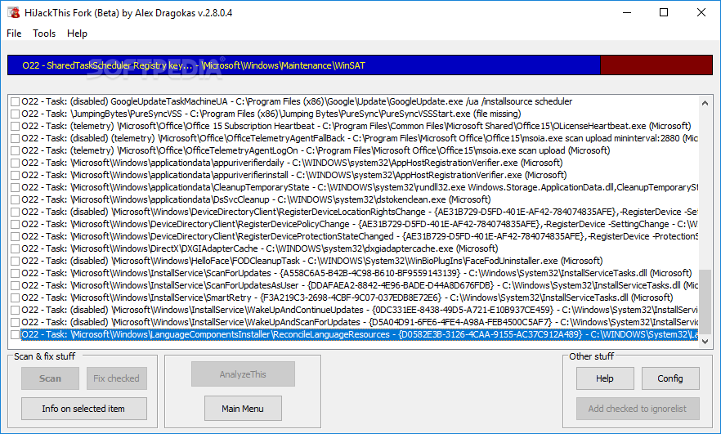Check the OfficeTelemetryAgentLogOn checkbox

click(x=16, y=150)
